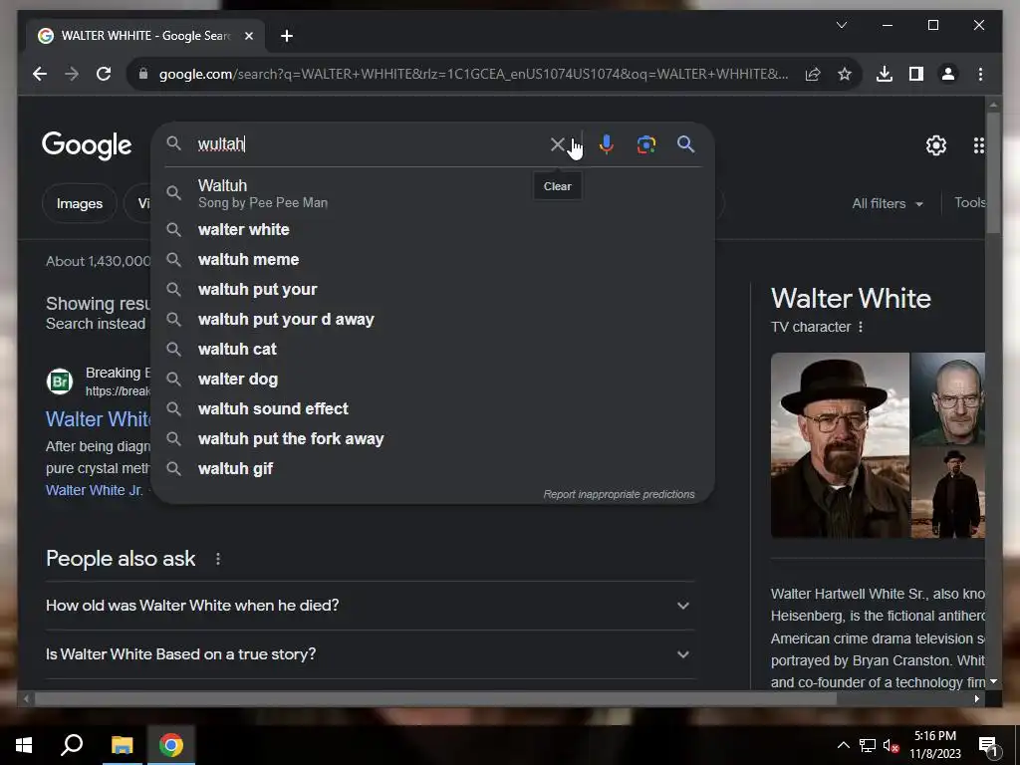The width and height of the screenshot is (1020, 765).
Task: Click into the wultah search field
Action: [371, 144]
